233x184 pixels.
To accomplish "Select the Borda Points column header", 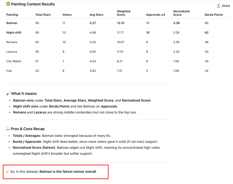I will 213,14.
